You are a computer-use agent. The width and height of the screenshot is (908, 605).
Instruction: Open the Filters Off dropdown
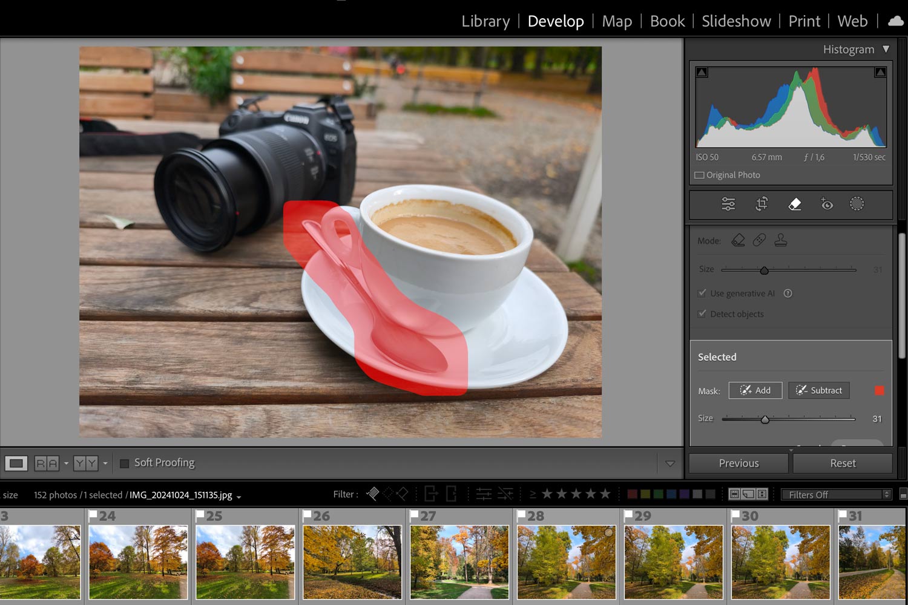coord(835,495)
